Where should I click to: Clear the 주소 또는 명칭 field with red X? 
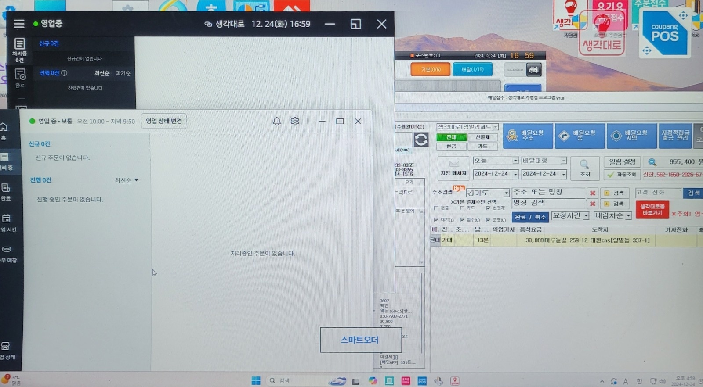point(593,193)
